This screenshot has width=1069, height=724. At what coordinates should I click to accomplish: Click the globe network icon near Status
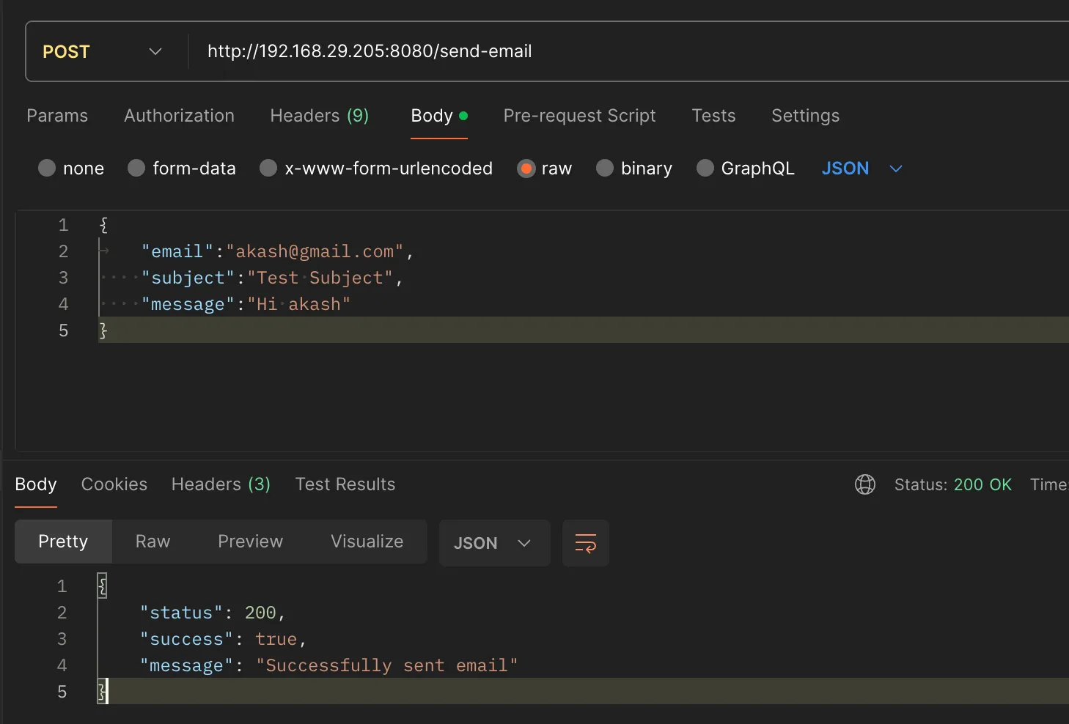pos(865,484)
